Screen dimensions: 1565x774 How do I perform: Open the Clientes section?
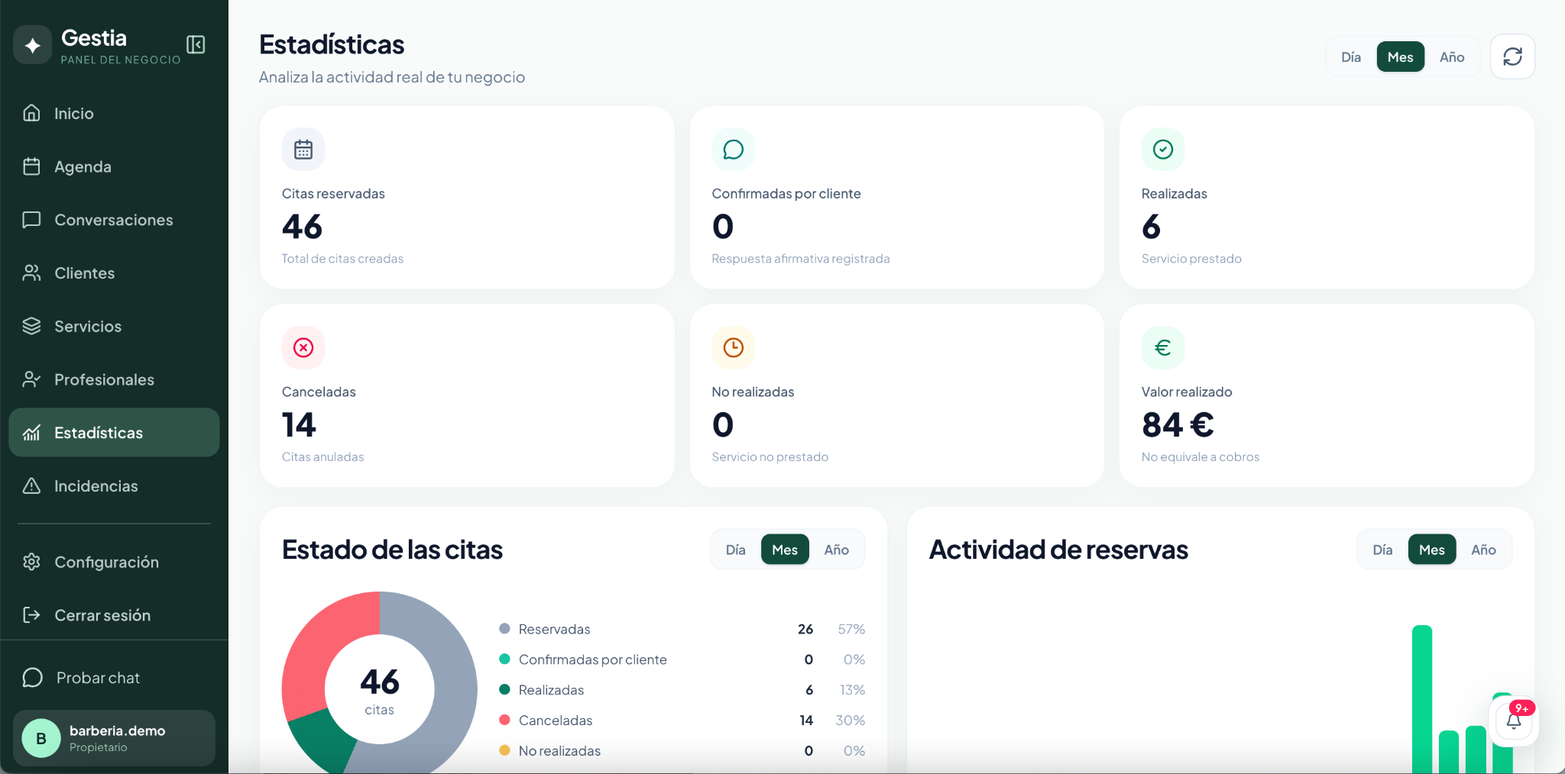click(x=114, y=273)
